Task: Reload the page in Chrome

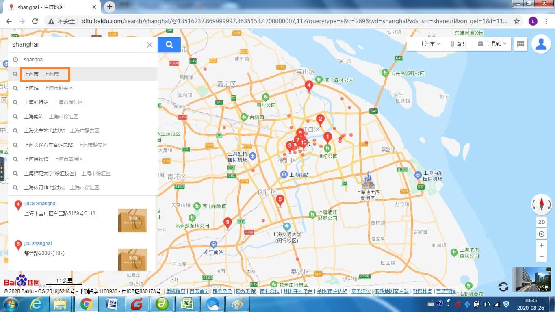Action: tap(35, 21)
